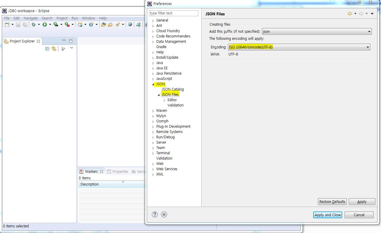Click the Forward arrow in Preferences header
Viewport: 381px width, 233px height.
tap(361, 14)
